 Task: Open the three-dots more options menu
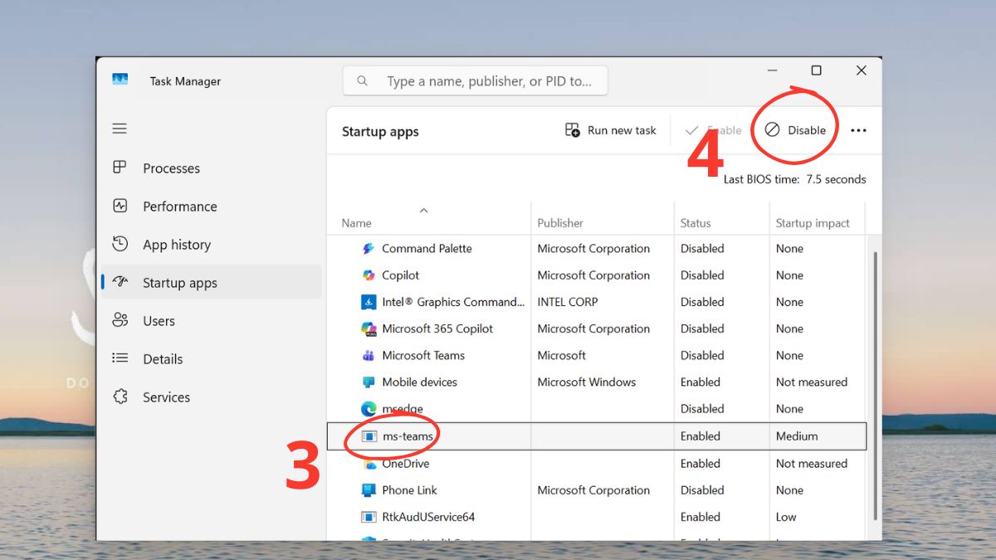858,130
